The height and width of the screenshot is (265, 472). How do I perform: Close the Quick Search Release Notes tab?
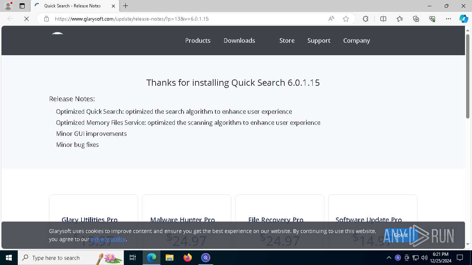tap(114, 6)
